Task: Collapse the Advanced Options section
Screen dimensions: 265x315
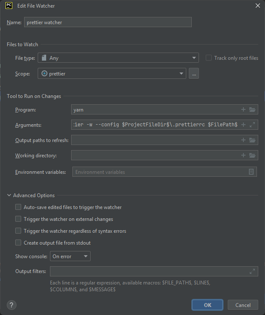Action: click(x=9, y=195)
